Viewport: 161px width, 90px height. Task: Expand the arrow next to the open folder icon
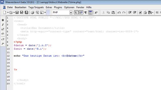(x=14, y=12)
